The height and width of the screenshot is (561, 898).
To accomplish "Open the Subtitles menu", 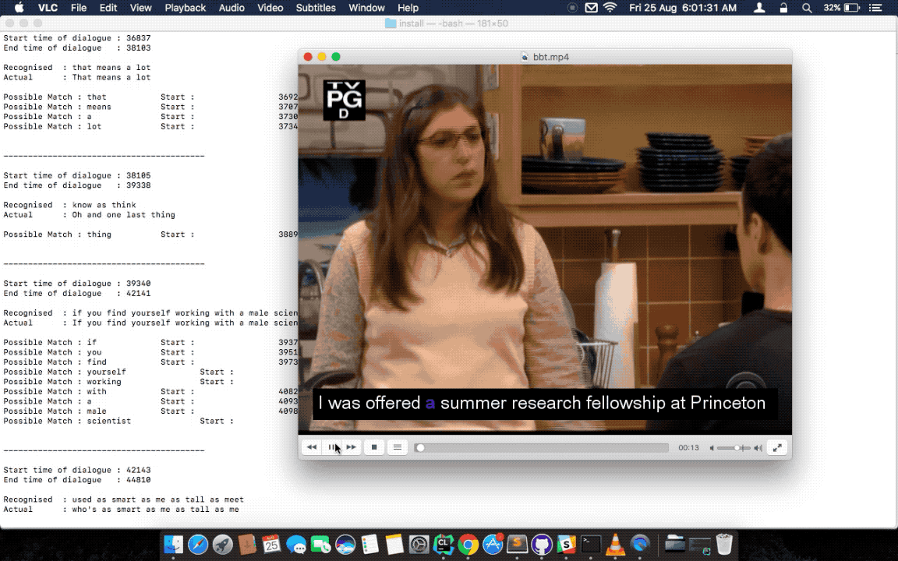I will point(316,8).
